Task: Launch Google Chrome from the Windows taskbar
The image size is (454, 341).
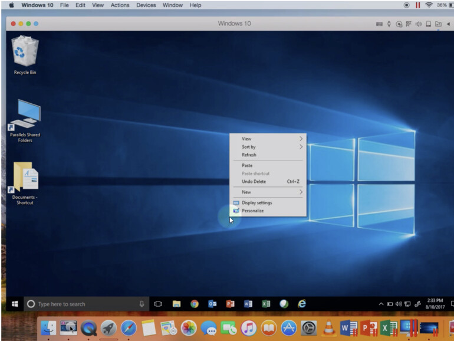Action: point(194,304)
